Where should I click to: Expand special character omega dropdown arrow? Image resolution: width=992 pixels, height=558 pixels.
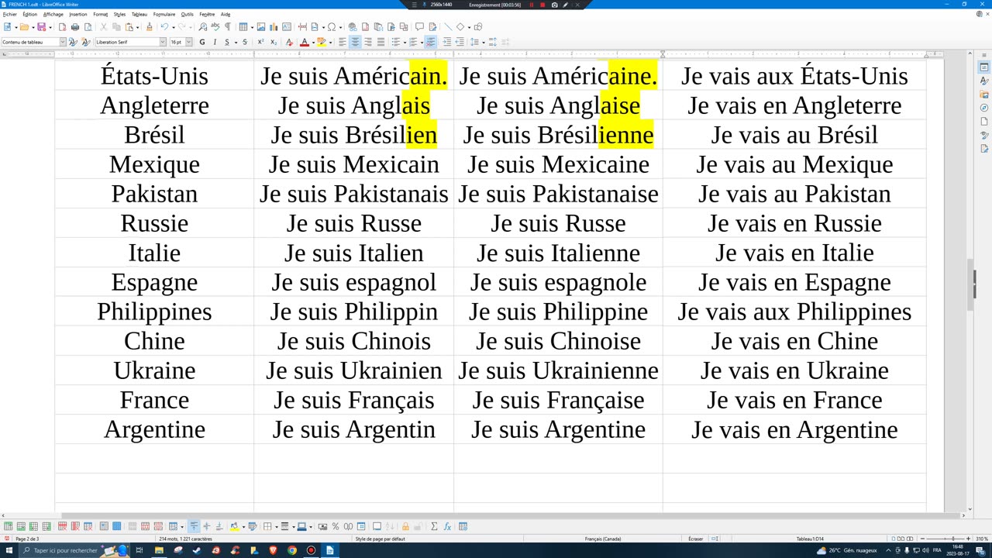click(x=340, y=27)
